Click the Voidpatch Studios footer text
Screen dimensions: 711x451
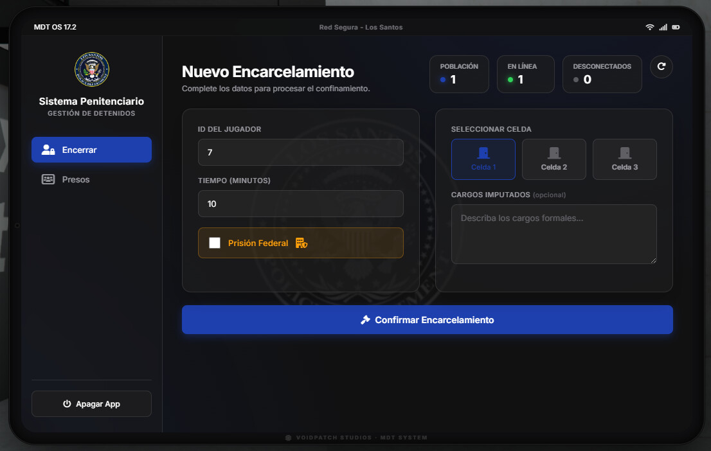362,438
